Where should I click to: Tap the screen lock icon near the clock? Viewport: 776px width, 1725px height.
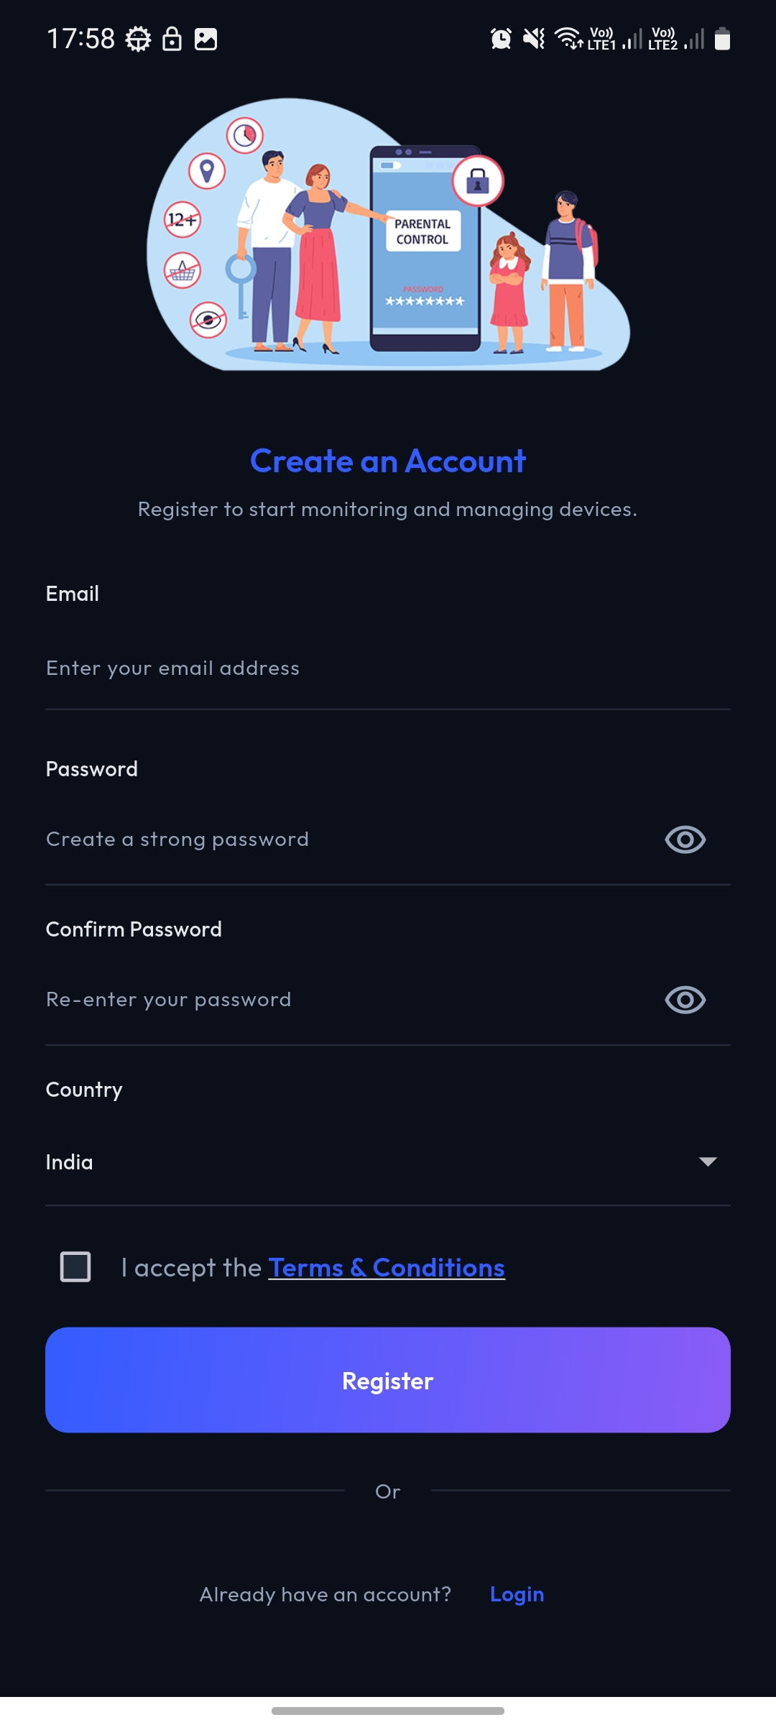[x=172, y=40]
